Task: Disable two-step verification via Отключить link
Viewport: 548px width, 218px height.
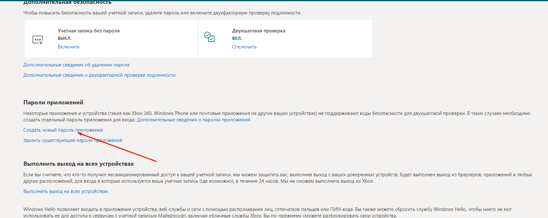Action: click(244, 47)
